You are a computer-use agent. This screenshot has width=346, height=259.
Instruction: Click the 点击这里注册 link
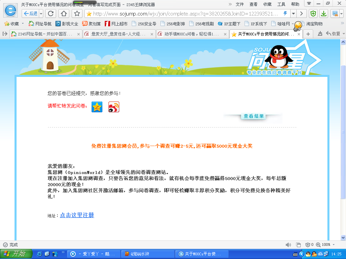coord(77,215)
